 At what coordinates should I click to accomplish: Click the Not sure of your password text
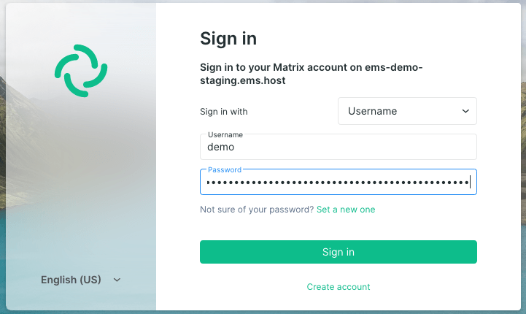257,210
